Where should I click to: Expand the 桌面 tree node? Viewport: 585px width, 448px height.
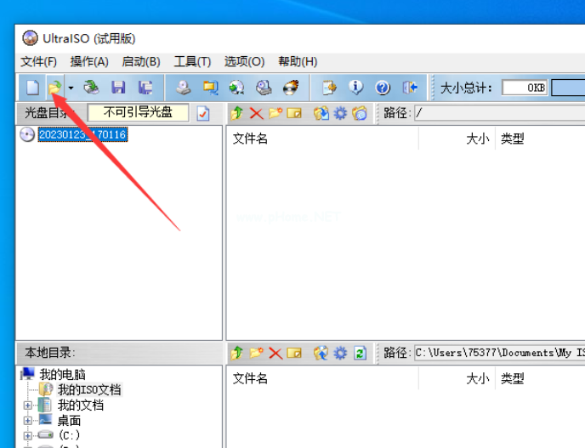click(28, 421)
